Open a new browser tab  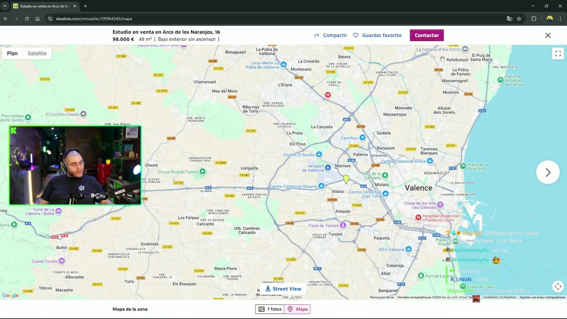coord(85,6)
